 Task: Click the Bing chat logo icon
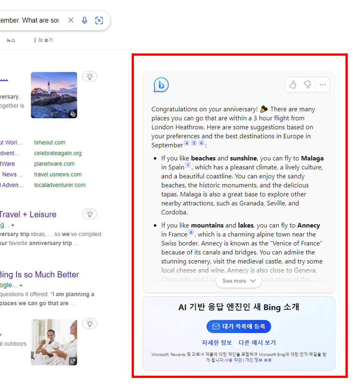click(161, 85)
